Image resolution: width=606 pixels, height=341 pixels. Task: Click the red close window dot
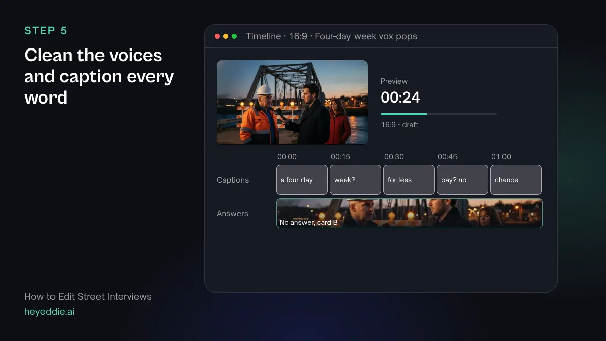click(217, 36)
